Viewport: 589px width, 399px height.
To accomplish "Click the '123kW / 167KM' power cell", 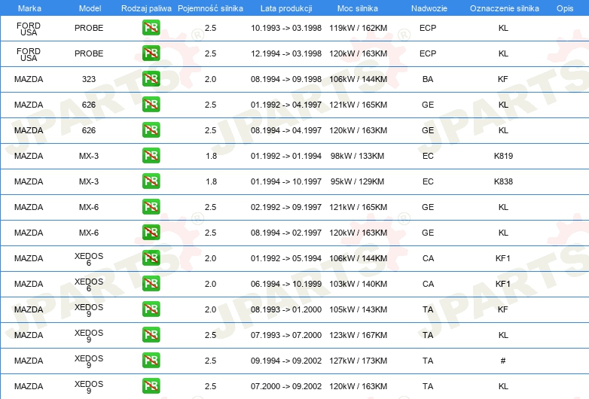I will 358,335.
